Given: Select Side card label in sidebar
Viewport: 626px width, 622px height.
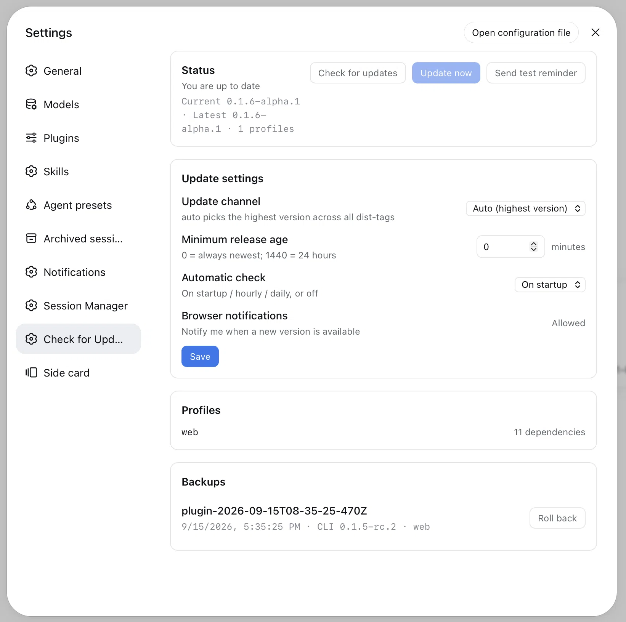Looking at the screenshot, I should [66, 373].
